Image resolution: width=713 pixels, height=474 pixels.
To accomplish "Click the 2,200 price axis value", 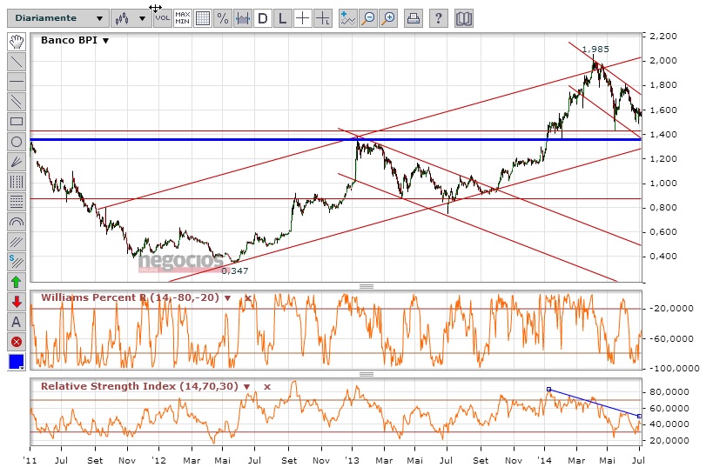I will coord(663,36).
